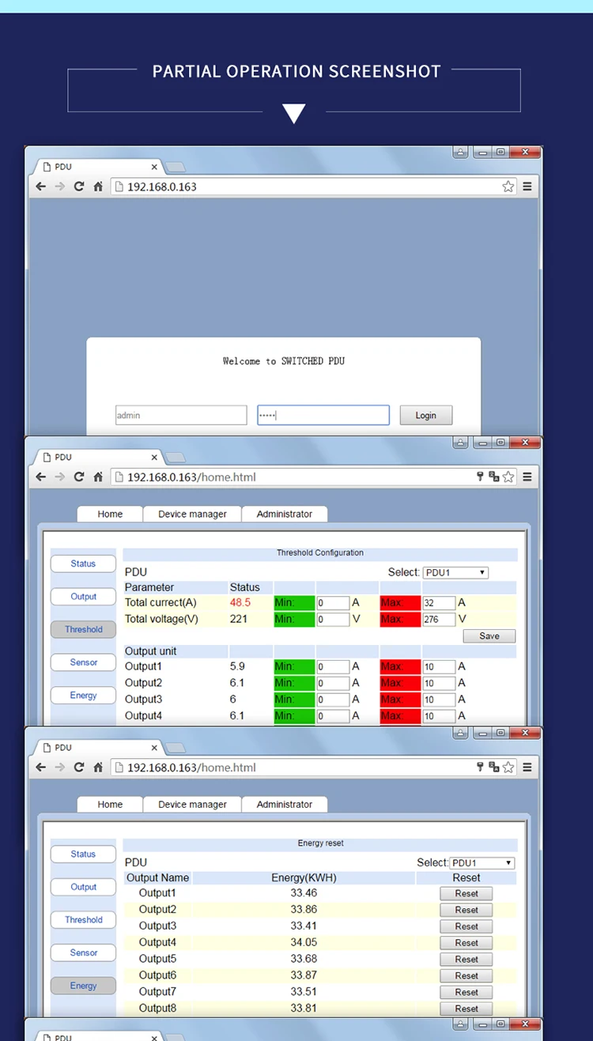This screenshot has width=593, height=1041.
Task: Click key password icon in Threshold window
Action: point(479,477)
